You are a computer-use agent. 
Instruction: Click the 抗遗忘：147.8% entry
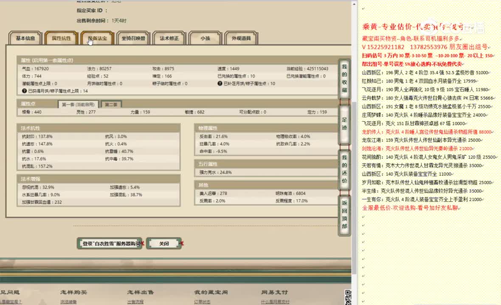[37, 144]
